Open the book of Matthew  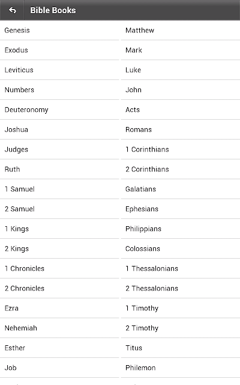[x=181, y=30]
